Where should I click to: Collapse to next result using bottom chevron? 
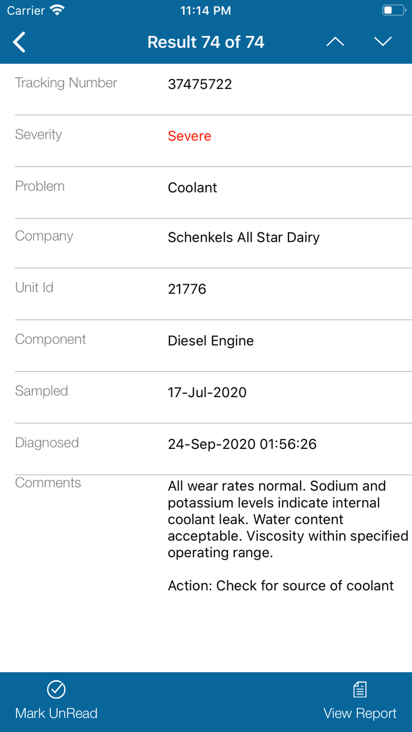[x=383, y=41]
